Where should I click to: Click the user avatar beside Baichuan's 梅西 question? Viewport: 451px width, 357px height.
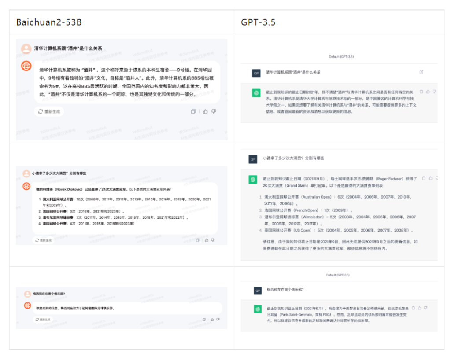27,294
